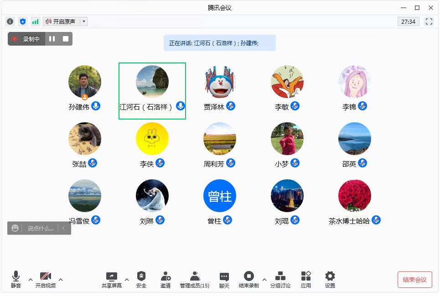
Task: Mute microphone with 静音 button
Action: click(x=16, y=279)
